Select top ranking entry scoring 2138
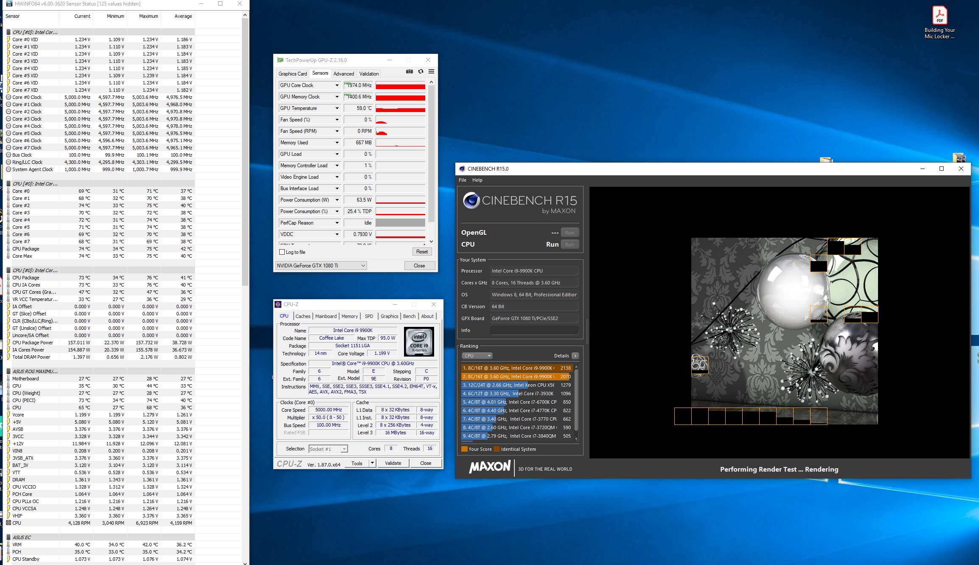The width and height of the screenshot is (979, 565). click(x=516, y=368)
